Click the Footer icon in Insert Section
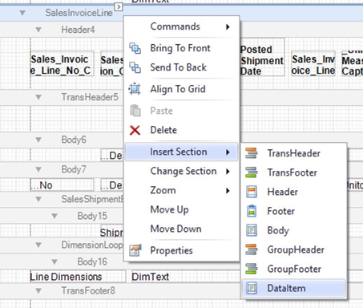 tap(252, 211)
